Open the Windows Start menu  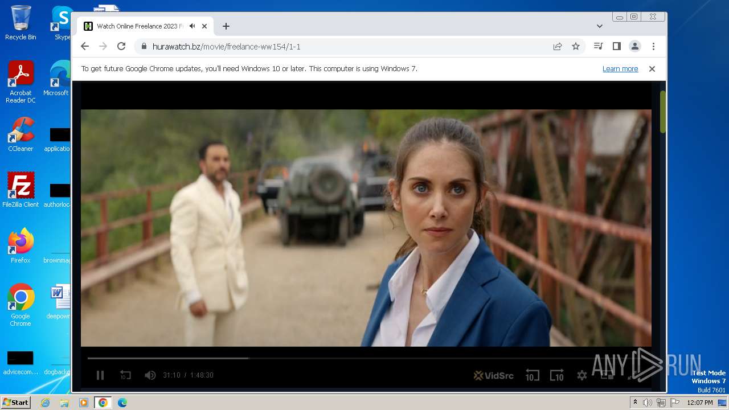[x=15, y=403]
